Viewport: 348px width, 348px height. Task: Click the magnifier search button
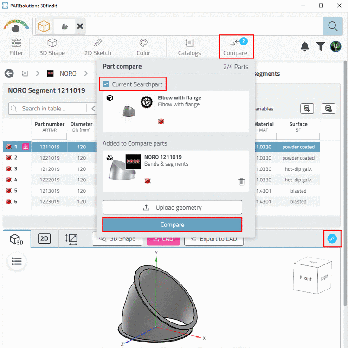pos(333,26)
